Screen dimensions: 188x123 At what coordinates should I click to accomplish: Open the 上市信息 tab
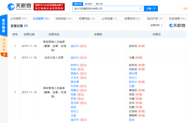click(x=19, y=18)
